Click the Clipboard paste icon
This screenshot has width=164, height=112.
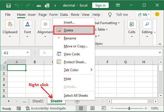coord(10,24)
